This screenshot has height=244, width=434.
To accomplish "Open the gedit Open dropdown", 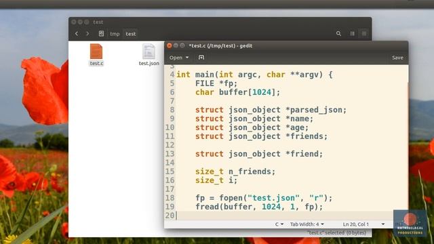I will pos(179,58).
